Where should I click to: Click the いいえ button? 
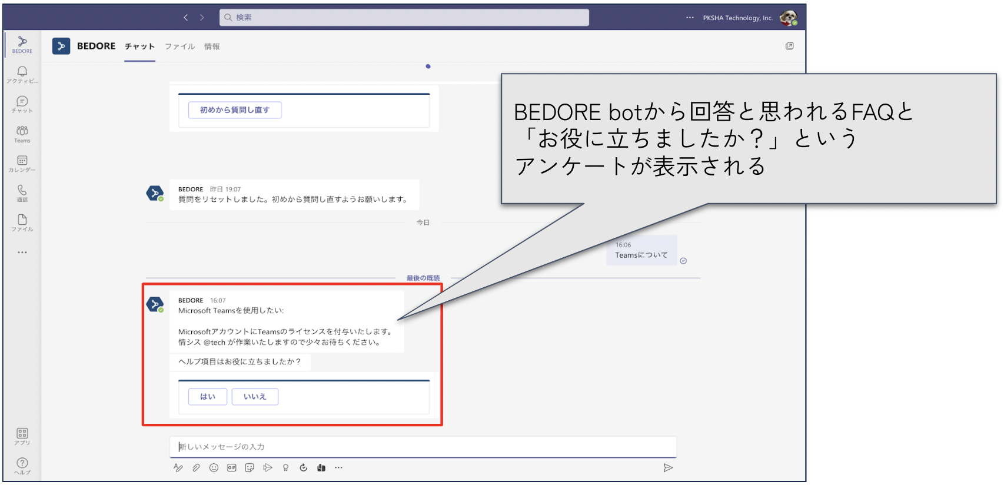255,397
